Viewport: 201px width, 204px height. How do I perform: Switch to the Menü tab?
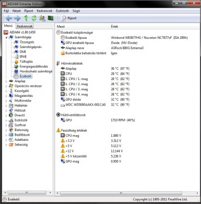[8, 26]
